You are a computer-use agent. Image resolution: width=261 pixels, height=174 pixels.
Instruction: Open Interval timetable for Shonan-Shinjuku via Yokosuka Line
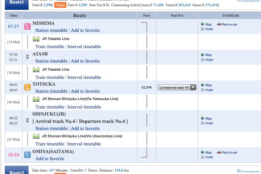84,107
